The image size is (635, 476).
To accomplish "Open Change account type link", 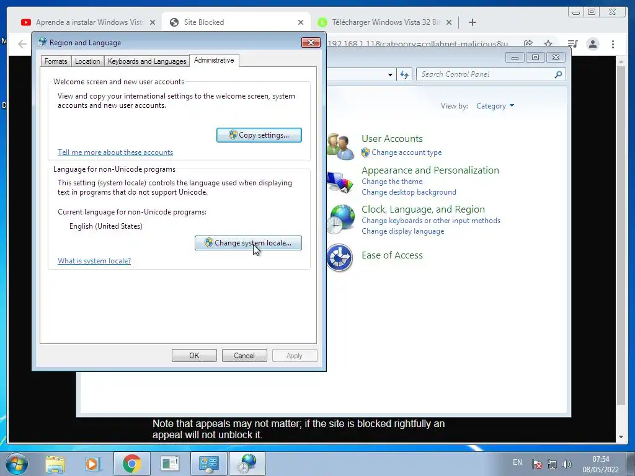I will tap(407, 152).
